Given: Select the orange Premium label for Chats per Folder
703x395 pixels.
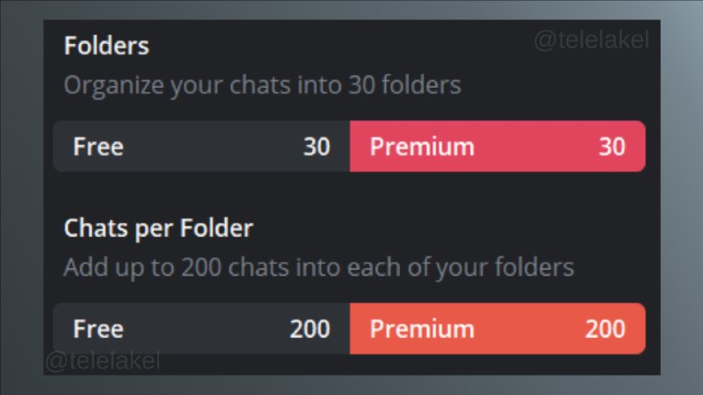Looking at the screenshot, I should 422,328.
